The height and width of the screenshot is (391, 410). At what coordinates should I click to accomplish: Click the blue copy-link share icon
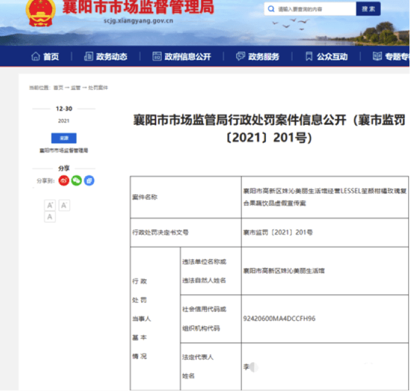coord(89,180)
